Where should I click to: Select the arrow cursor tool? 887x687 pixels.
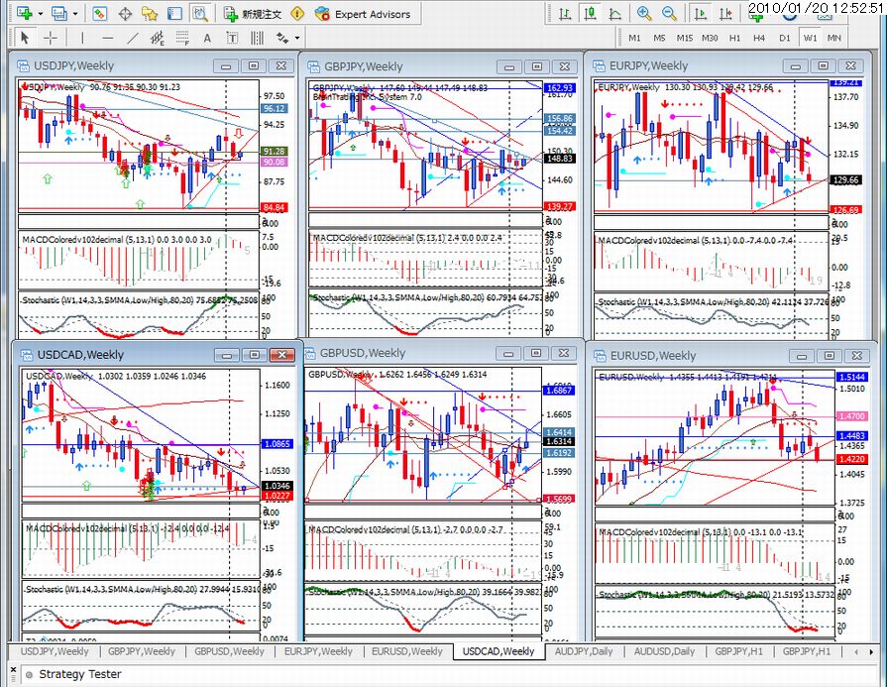click(25, 38)
